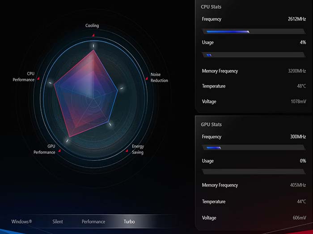The height and width of the screenshot is (234, 313).
Task: Click the Noise Reduction chart label
Action: [159, 78]
